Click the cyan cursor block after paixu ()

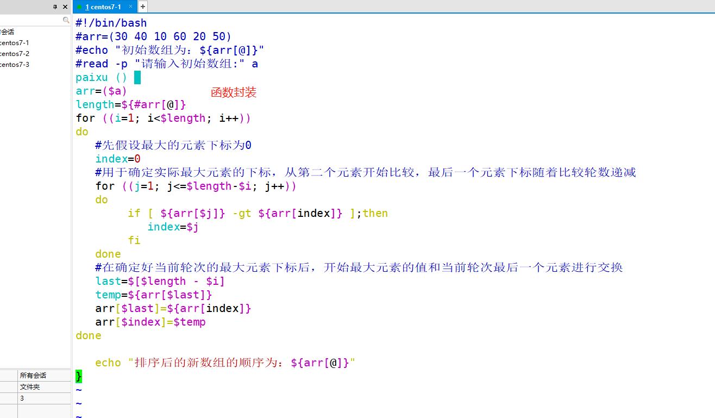click(137, 77)
